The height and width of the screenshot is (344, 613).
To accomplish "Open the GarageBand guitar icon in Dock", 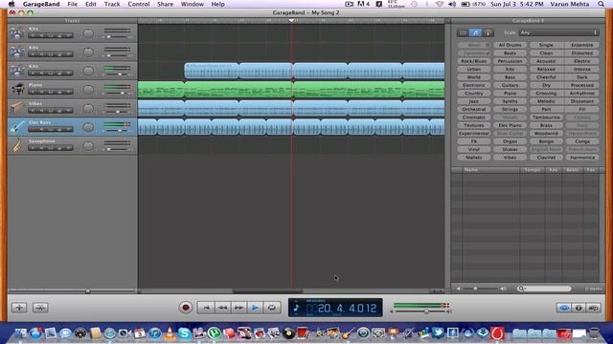I will click(348, 333).
